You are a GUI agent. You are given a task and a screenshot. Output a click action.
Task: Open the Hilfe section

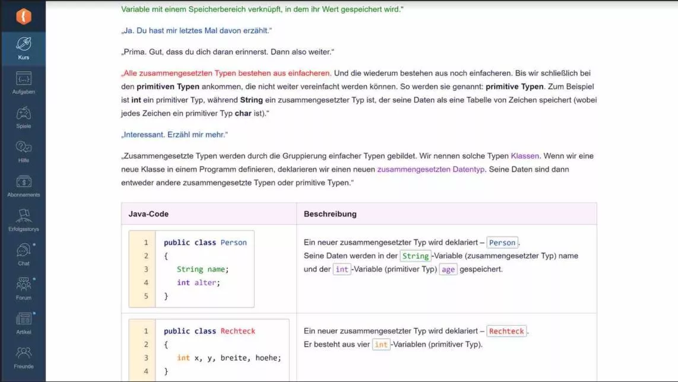(x=23, y=152)
